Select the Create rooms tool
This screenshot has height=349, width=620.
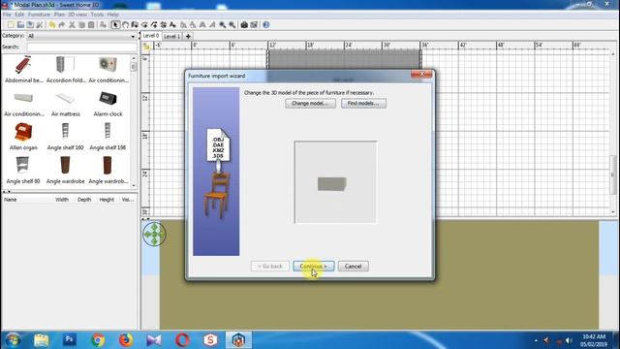coord(144,25)
